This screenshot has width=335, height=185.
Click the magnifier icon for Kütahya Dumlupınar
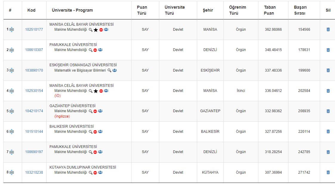90,172
